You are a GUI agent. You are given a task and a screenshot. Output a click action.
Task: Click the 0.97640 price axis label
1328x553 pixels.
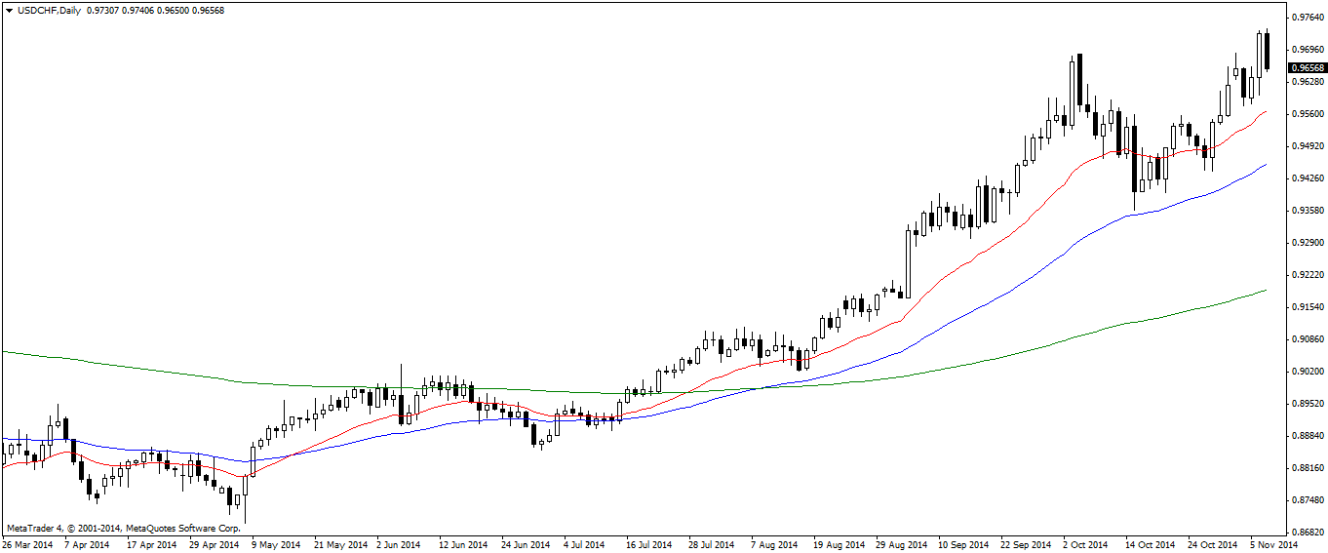[x=1308, y=18]
